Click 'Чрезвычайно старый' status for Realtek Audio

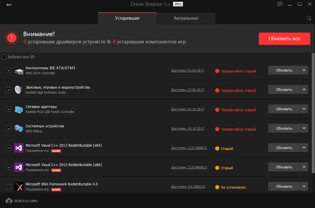click(x=238, y=91)
